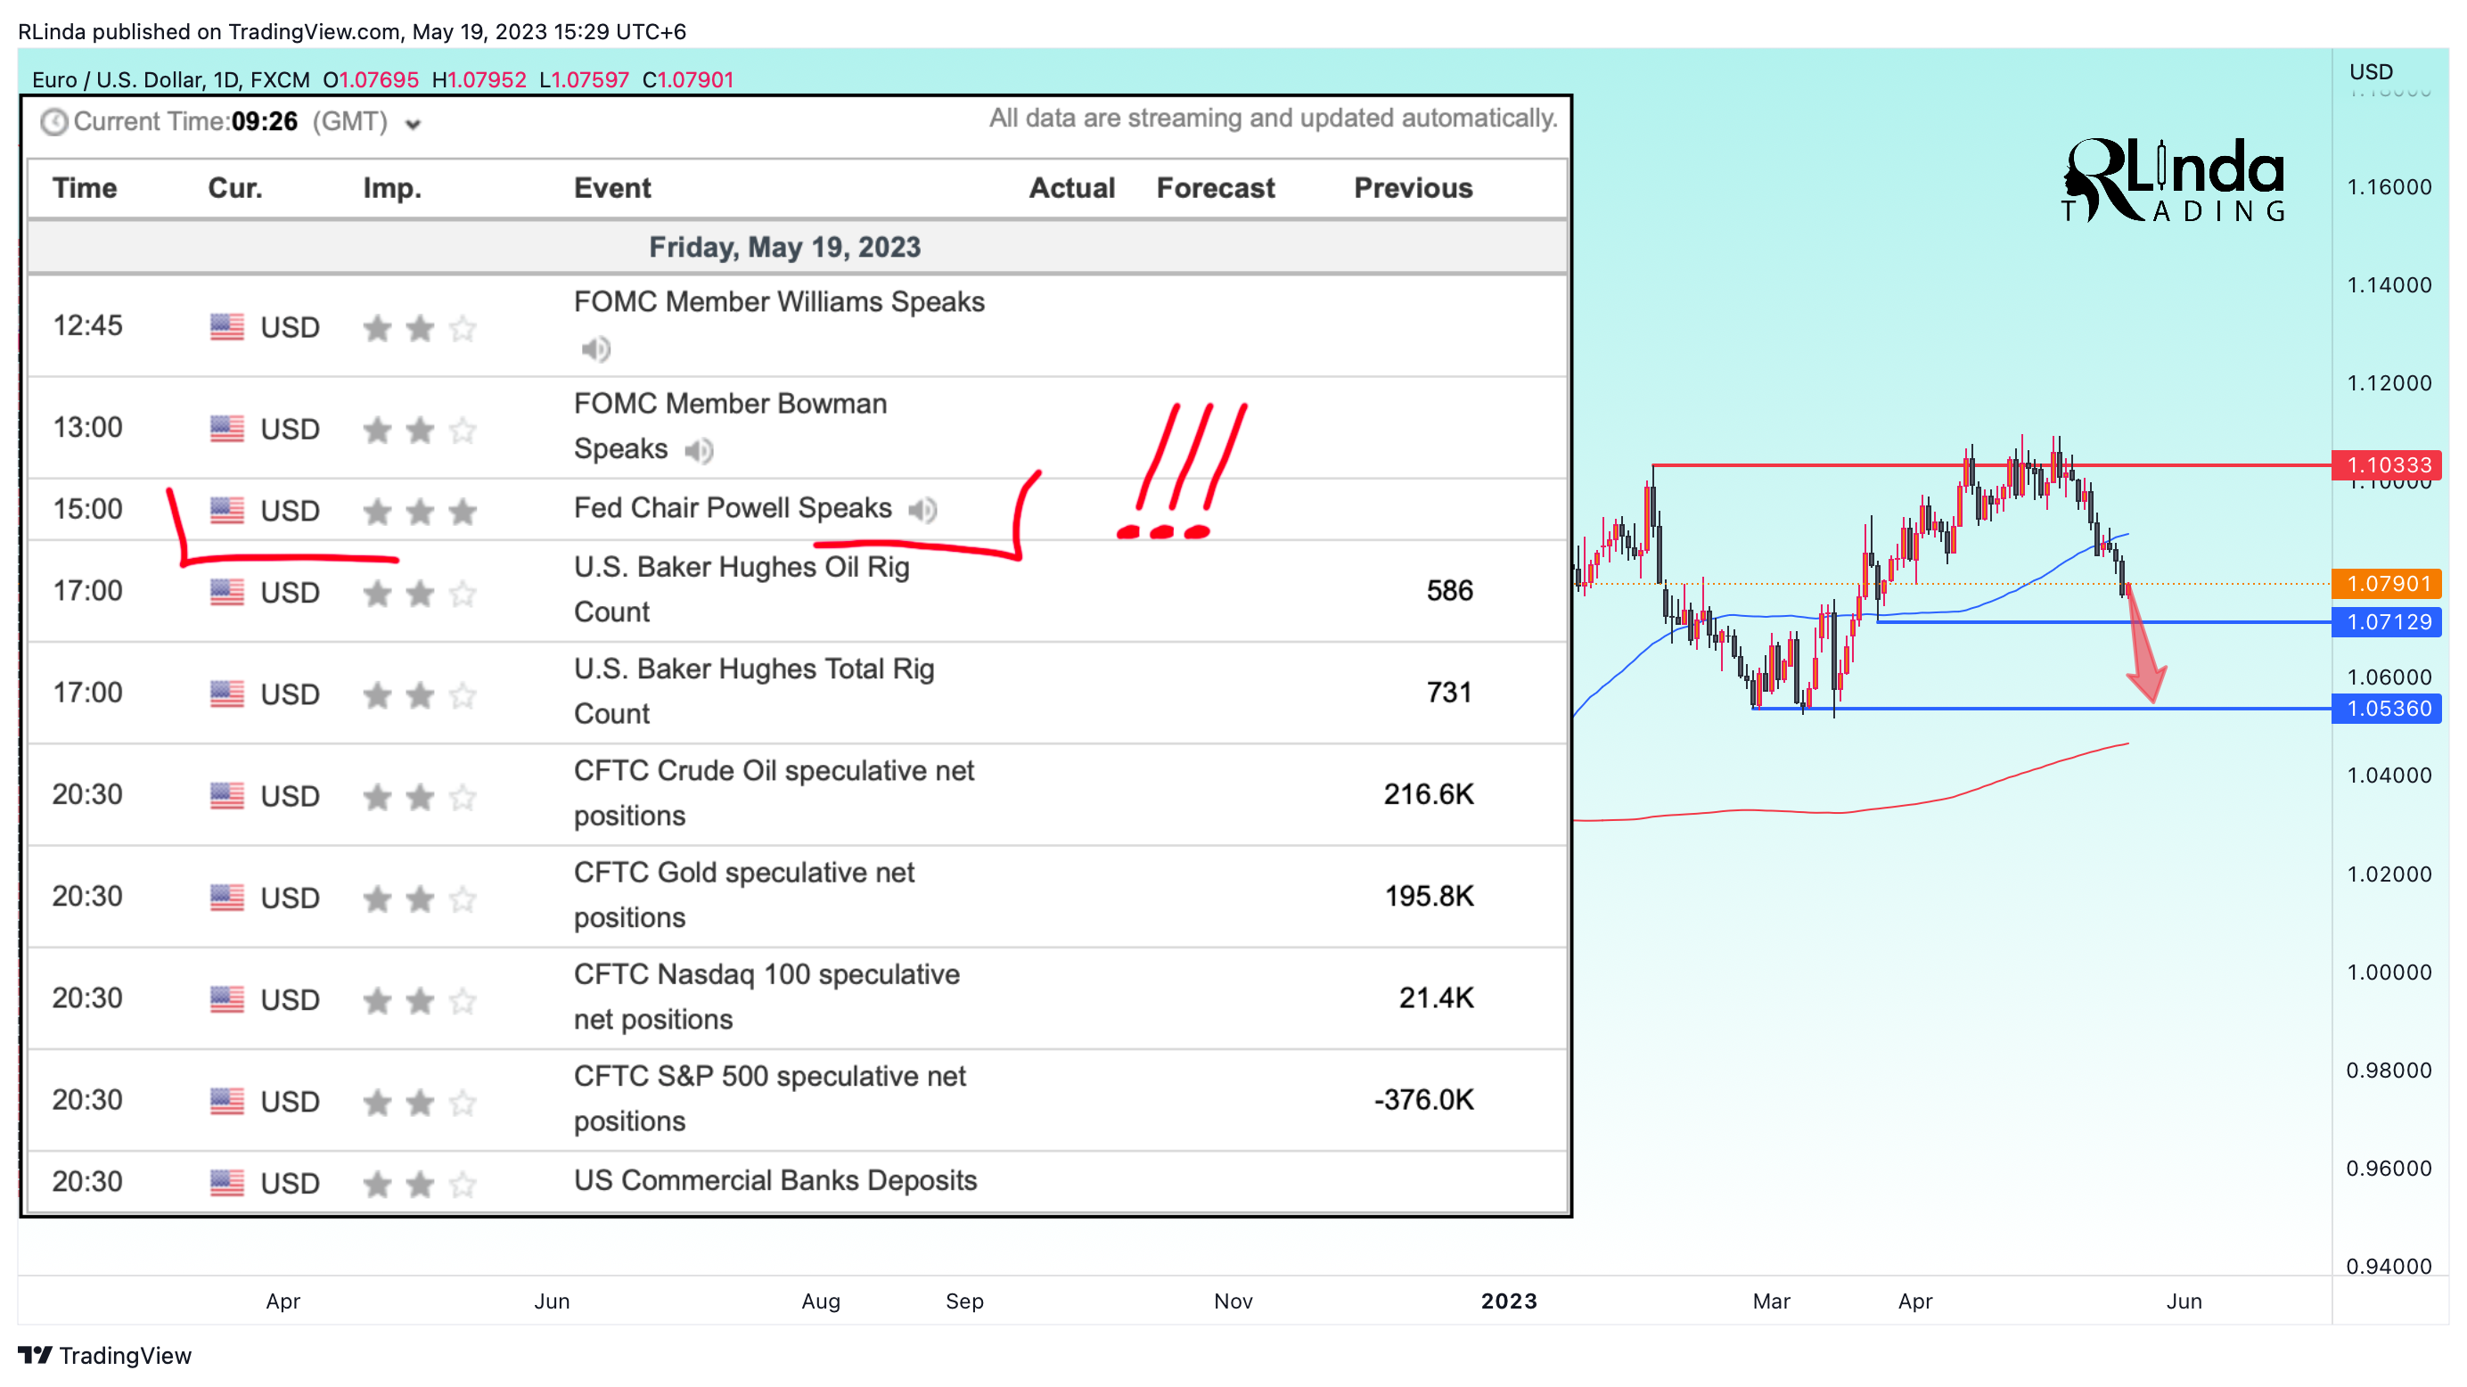Open the CFTC S&P 500 speculative net positions event
The image size is (2467, 1387).
pos(769,1099)
